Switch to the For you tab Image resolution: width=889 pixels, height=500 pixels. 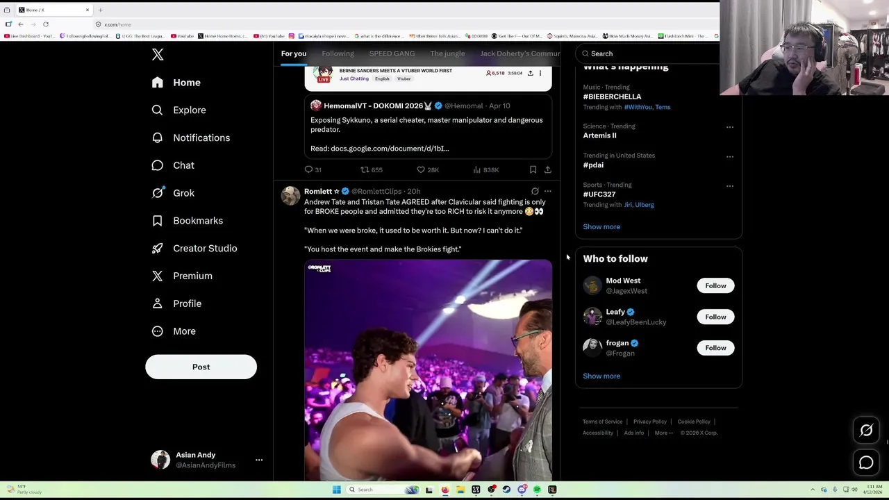294,53
